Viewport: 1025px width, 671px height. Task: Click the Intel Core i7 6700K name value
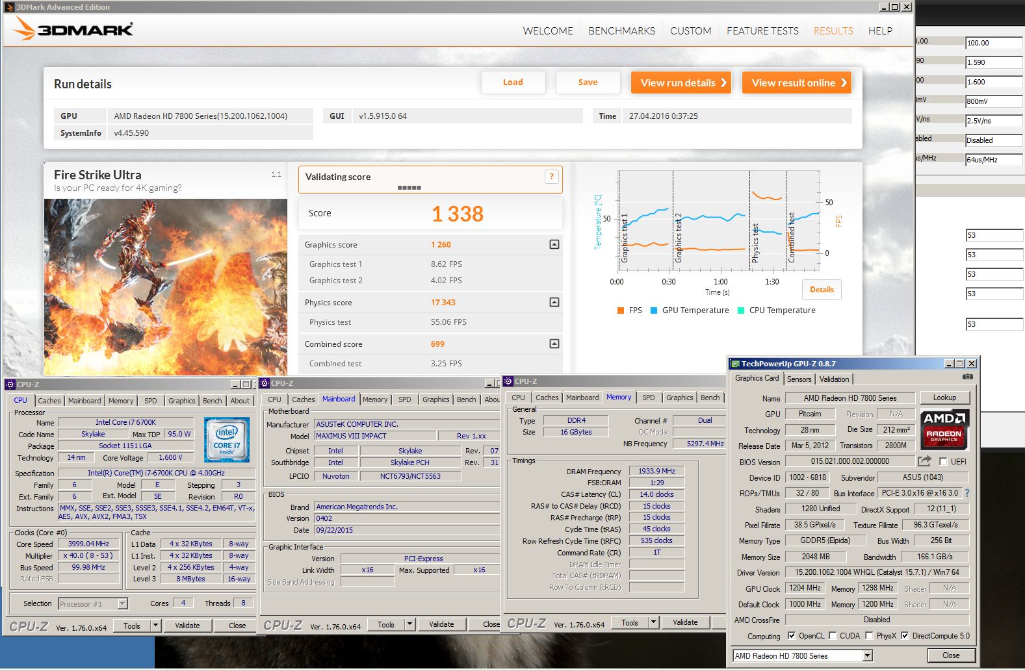[x=125, y=422]
